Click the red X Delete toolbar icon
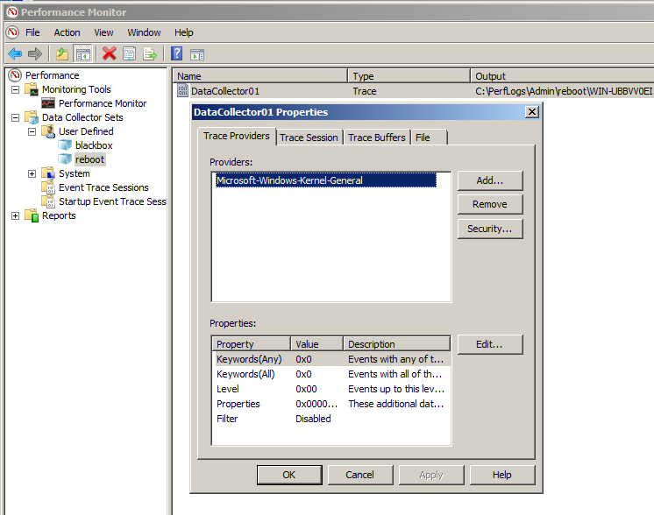The width and height of the screenshot is (654, 515). tap(110, 53)
